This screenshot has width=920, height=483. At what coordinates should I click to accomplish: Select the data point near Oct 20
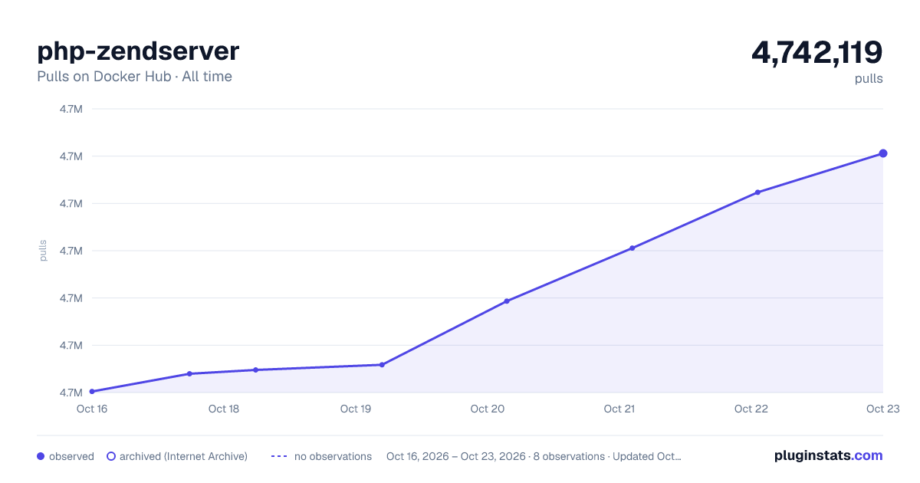tap(507, 301)
